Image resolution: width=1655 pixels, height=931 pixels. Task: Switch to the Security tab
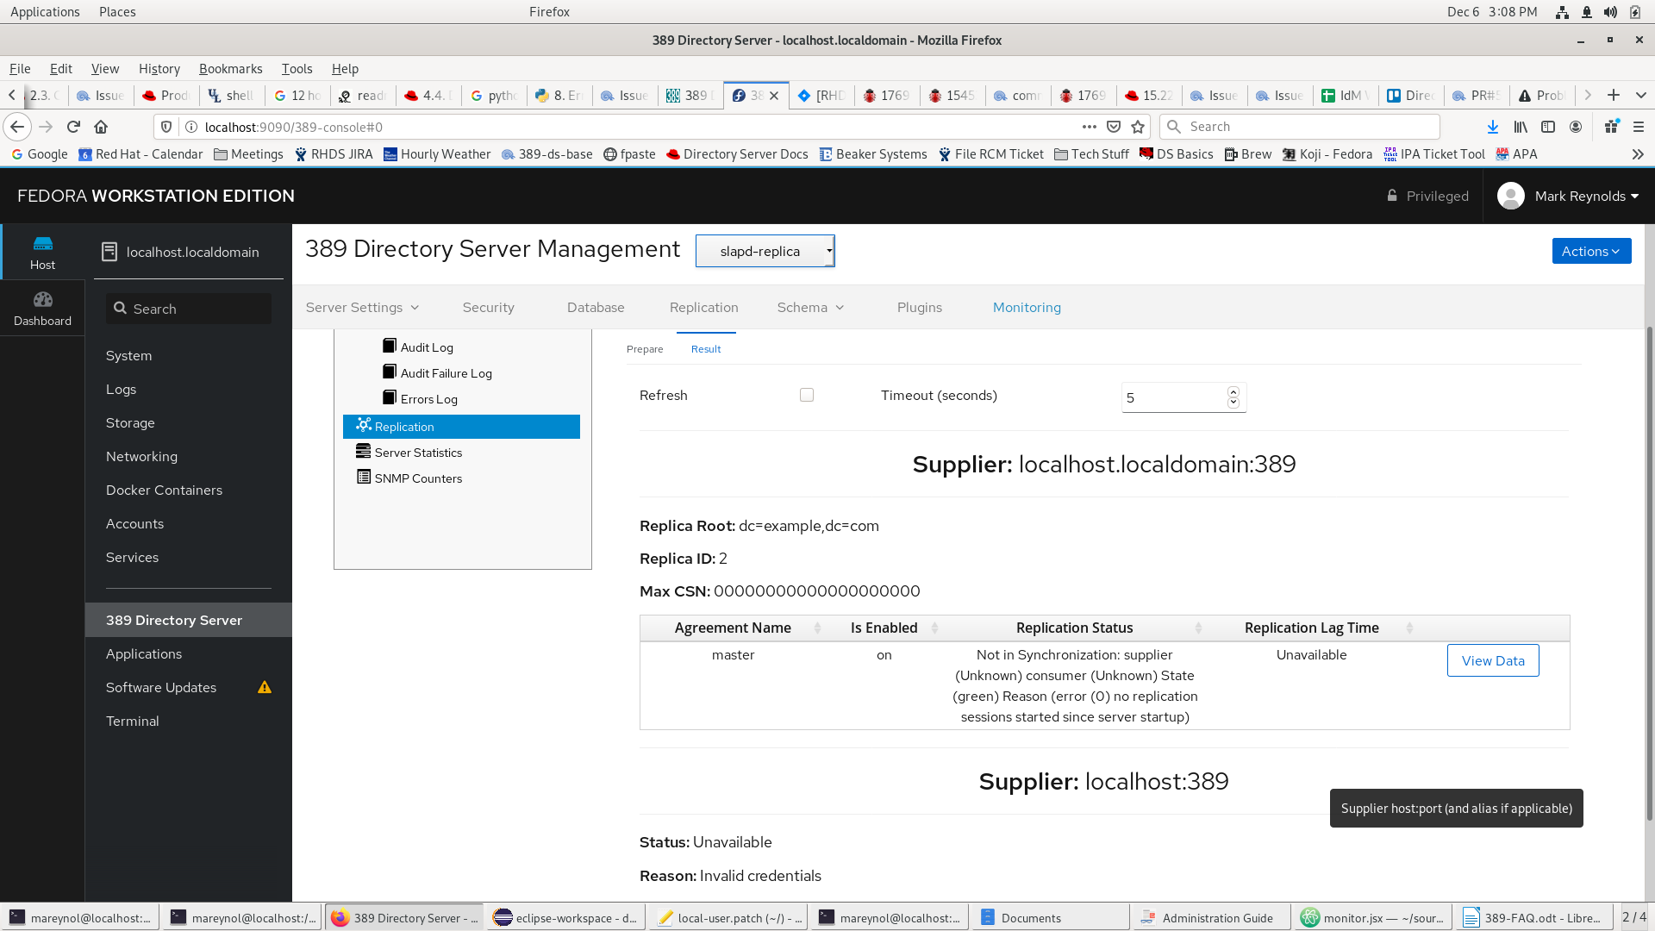pyautogui.click(x=488, y=308)
